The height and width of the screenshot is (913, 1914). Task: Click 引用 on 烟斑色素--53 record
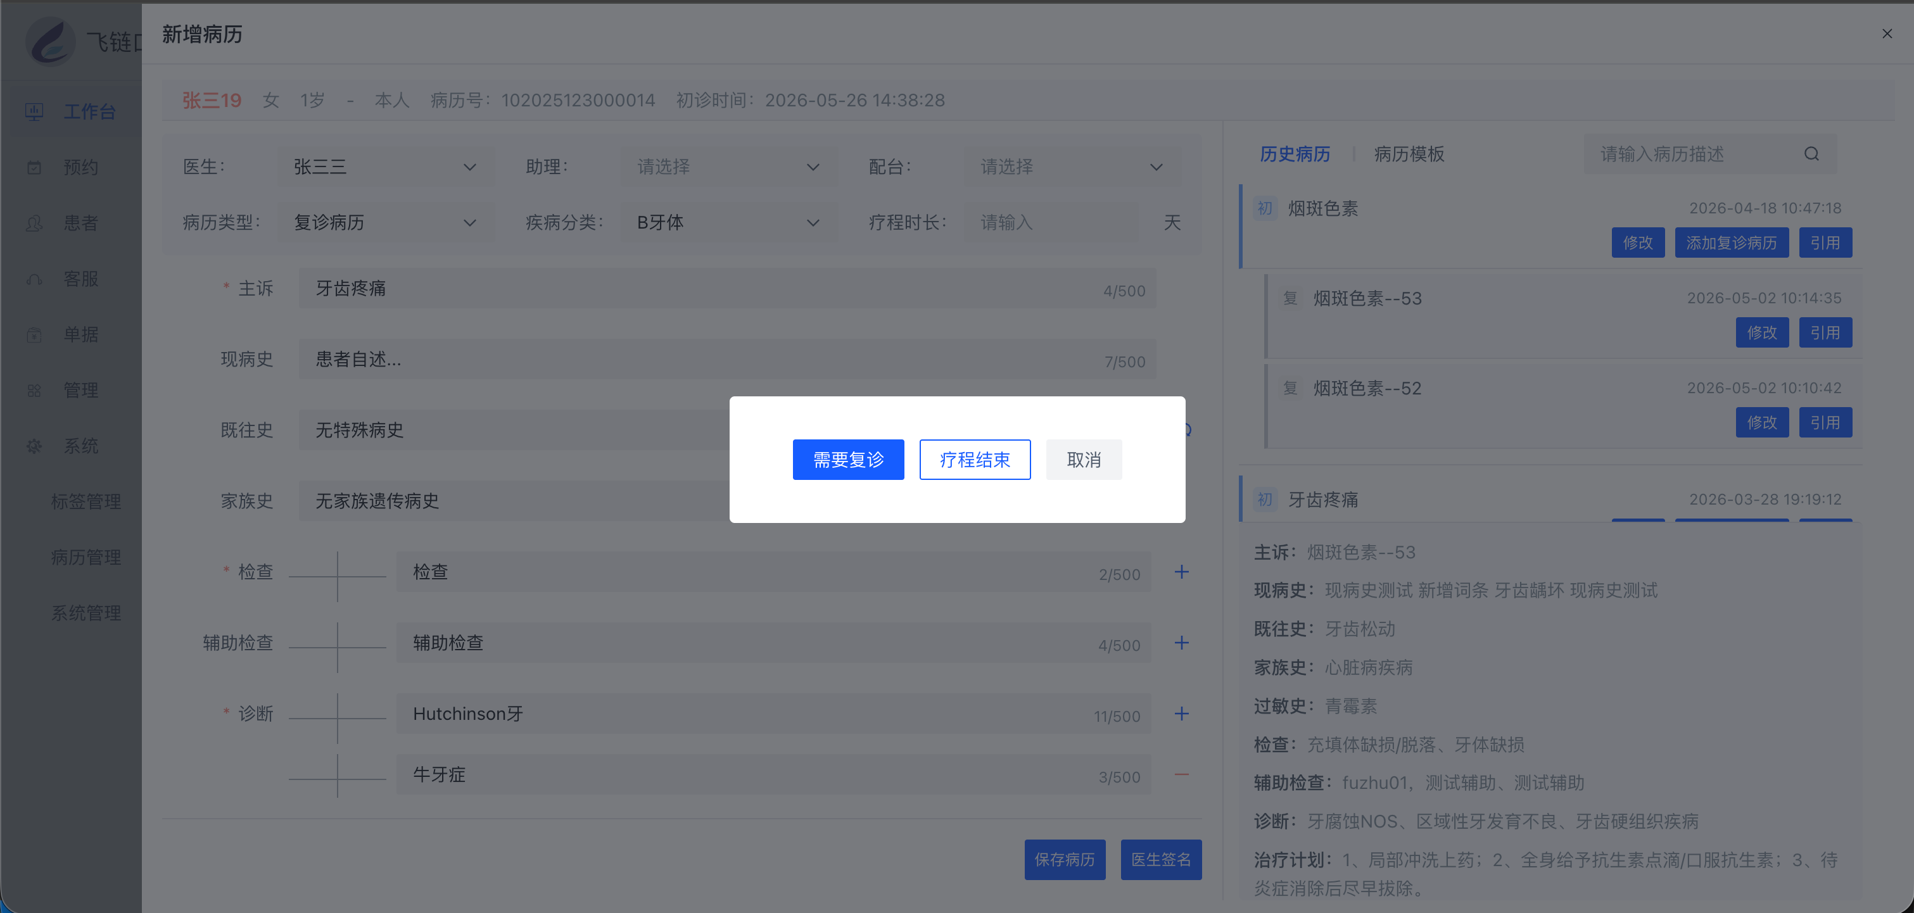[x=1825, y=333]
